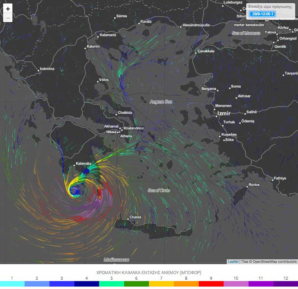The height and width of the screenshot is (289, 298).
Task: Click the orange Beaufort 8 color swatch
Action: tap(186, 284)
